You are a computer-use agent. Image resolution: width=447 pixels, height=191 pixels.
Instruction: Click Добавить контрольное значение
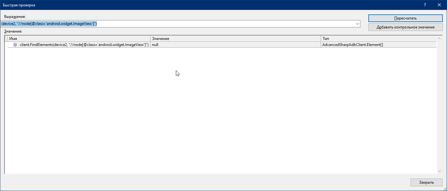click(405, 27)
